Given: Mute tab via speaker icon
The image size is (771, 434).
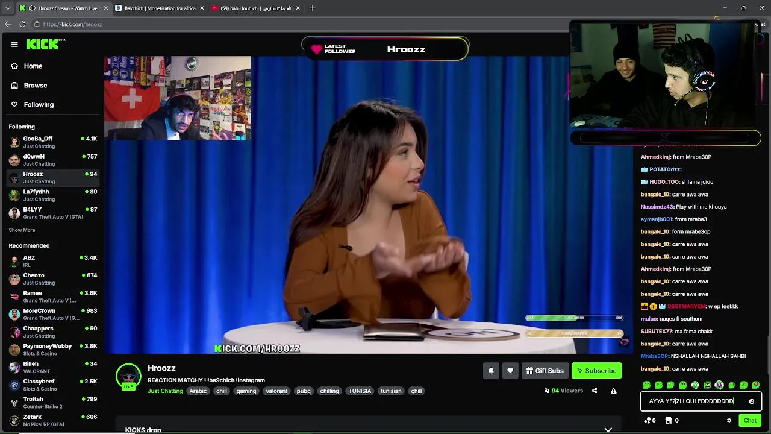Looking at the screenshot, I should click(x=31, y=8).
